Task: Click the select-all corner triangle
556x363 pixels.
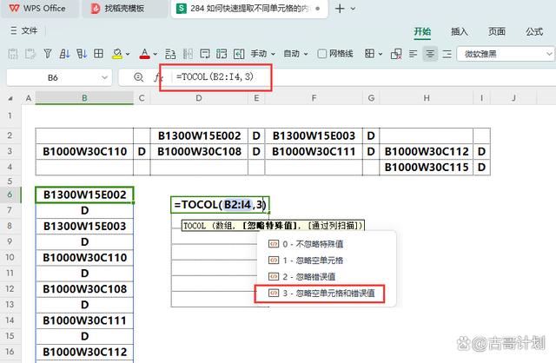Action: coord(10,98)
